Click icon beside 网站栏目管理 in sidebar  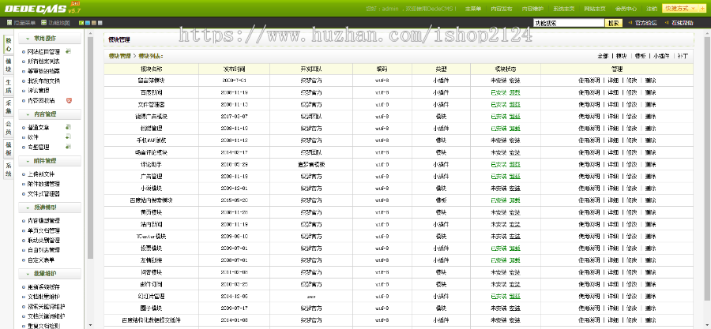69,50
